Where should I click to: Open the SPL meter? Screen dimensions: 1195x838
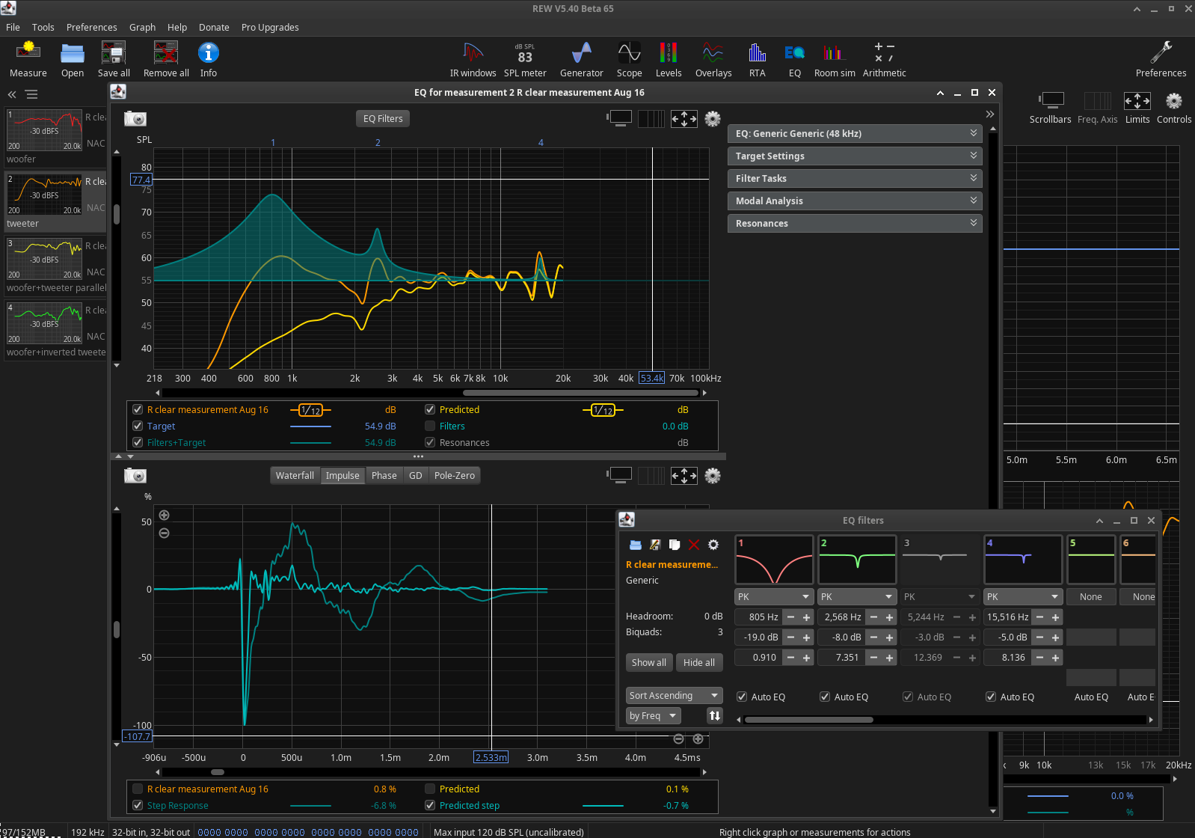tap(525, 58)
